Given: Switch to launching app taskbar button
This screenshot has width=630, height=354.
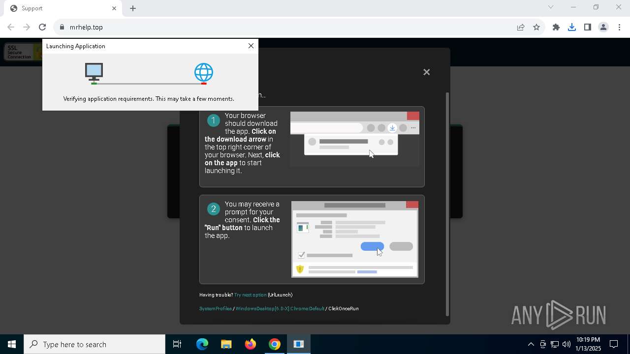Looking at the screenshot, I should (x=299, y=344).
